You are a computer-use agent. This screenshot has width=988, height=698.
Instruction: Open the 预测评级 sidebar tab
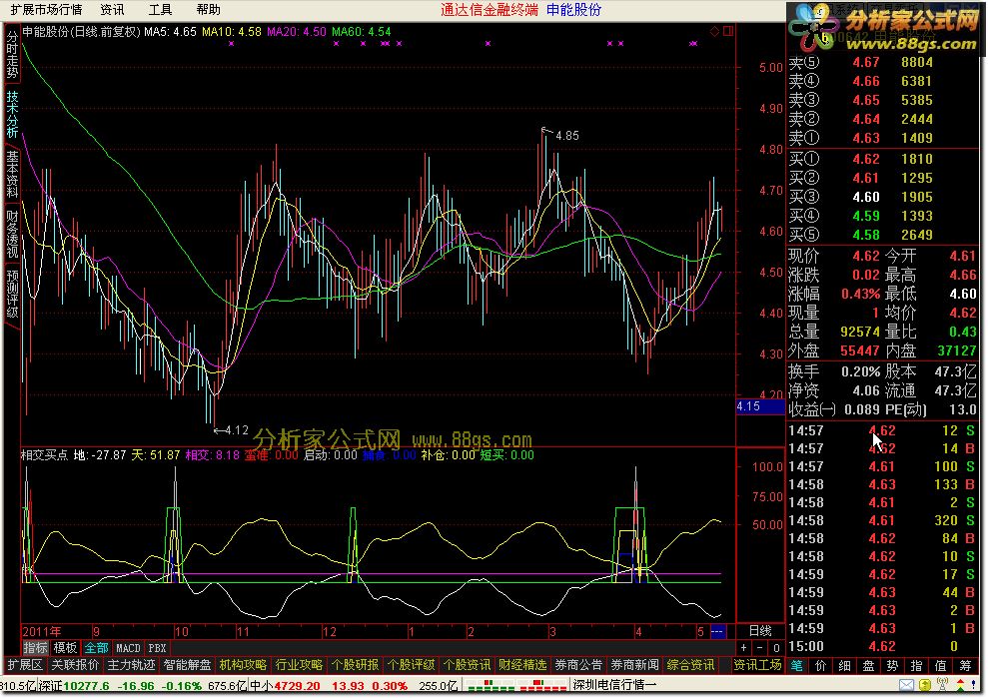(12, 295)
